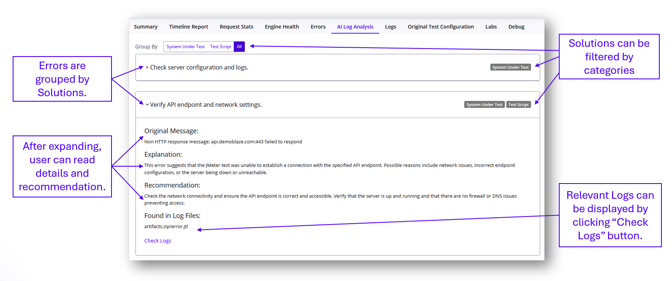Click the AI Log Analysis tab
Viewport: 672px width, 281px height.
pyautogui.click(x=355, y=27)
